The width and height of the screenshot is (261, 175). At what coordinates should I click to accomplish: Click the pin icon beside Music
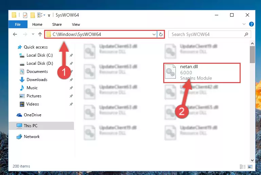pos(71,88)
